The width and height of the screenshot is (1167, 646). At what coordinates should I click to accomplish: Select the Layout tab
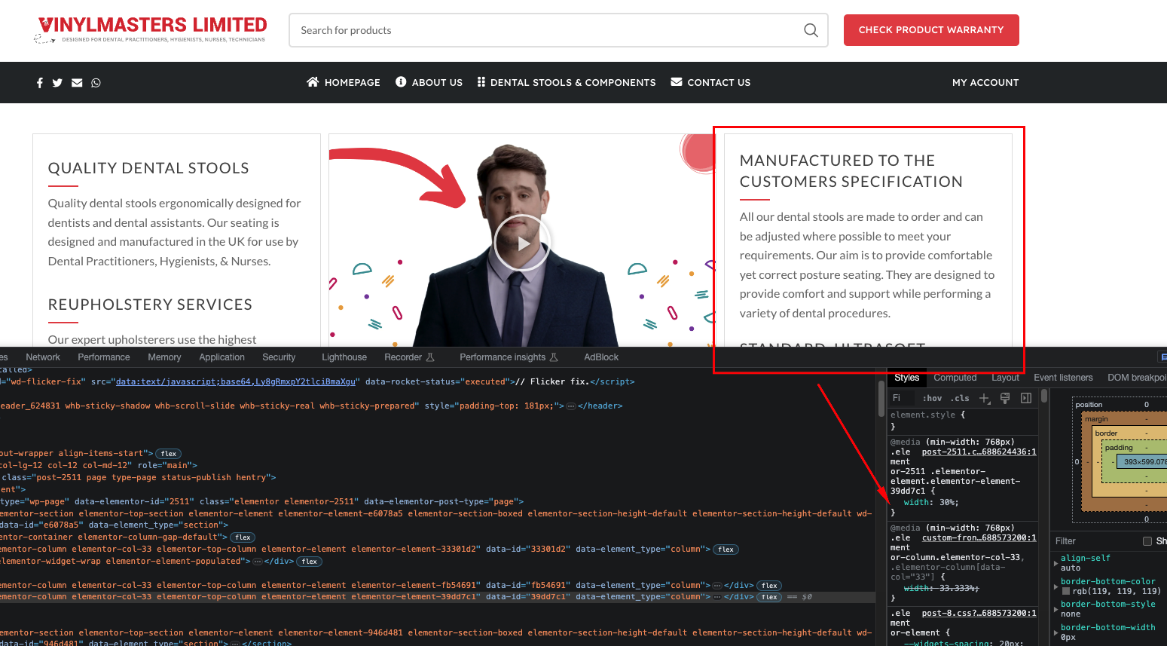click(x=1005, y=378)
